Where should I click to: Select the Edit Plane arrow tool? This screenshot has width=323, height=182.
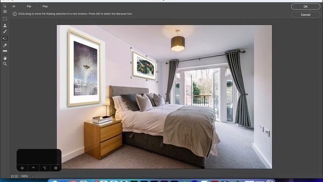tap(5, 6)
